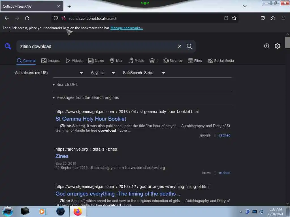Open the Anytime time range dropdown
Image resolution: width=290 pixels, height=217 pixels.
(x=103, y=73)
